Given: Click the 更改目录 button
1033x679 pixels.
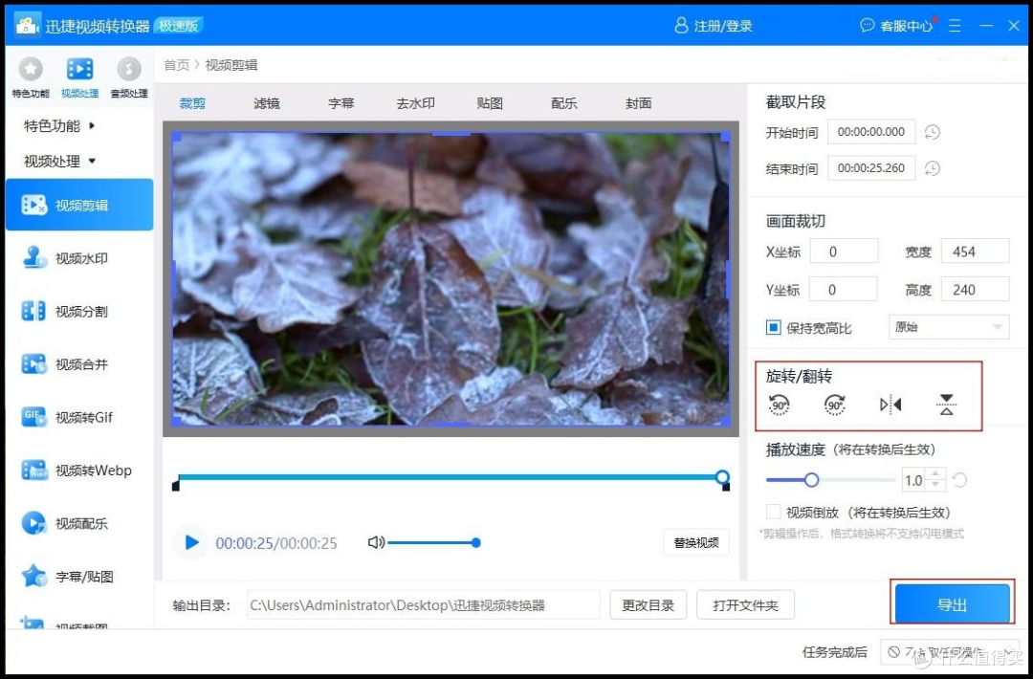Looking at the screenshot, I should click(x=648, y=604).
